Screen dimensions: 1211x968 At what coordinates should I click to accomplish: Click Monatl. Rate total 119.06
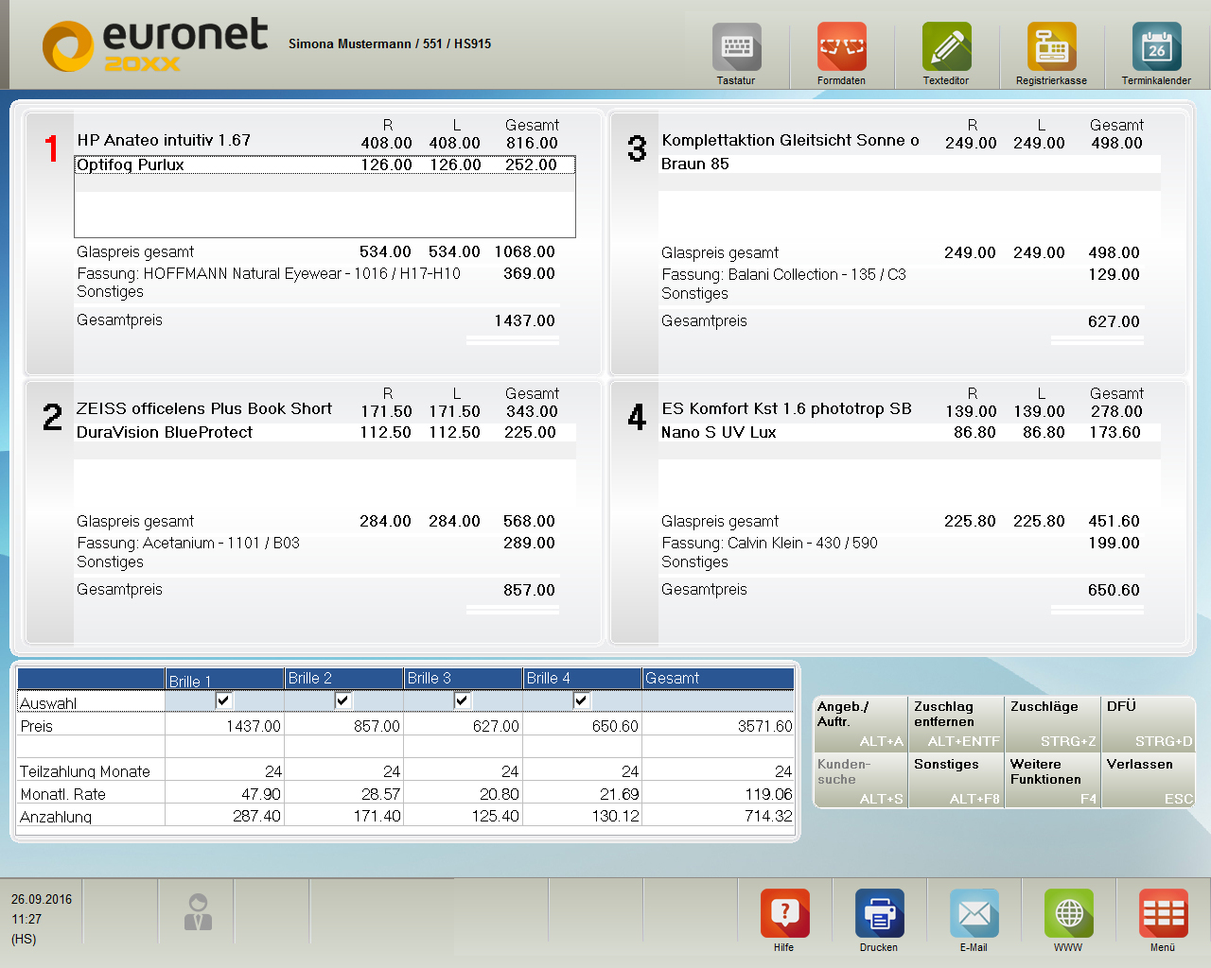point(718,794)
